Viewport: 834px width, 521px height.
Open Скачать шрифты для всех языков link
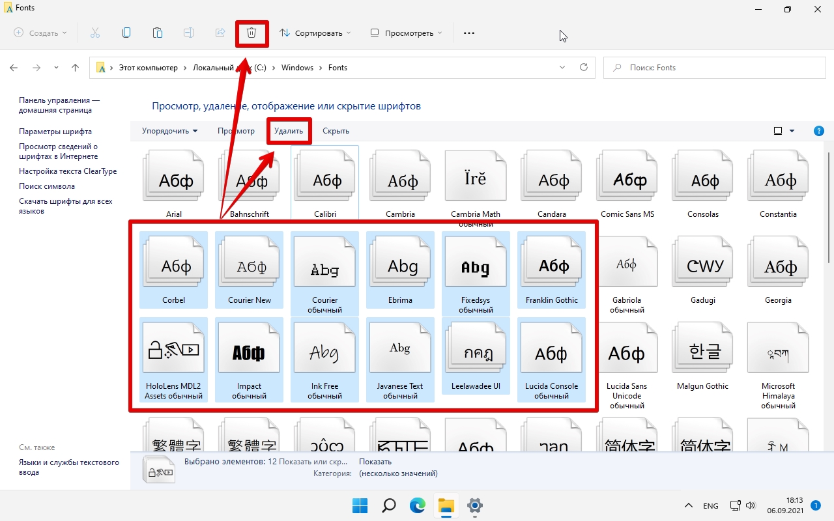click(x=66, y=206)
